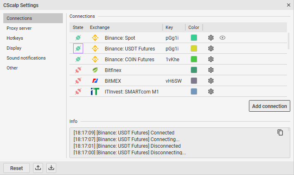Open settings gear for BitMEX
Screen dimensions: 294x175
click(211, 81)
